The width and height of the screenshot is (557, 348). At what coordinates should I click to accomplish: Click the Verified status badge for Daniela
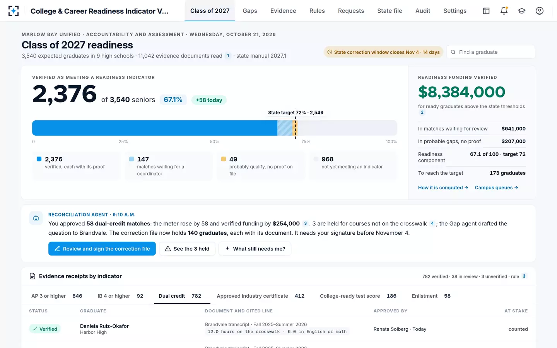pos(45,329)
